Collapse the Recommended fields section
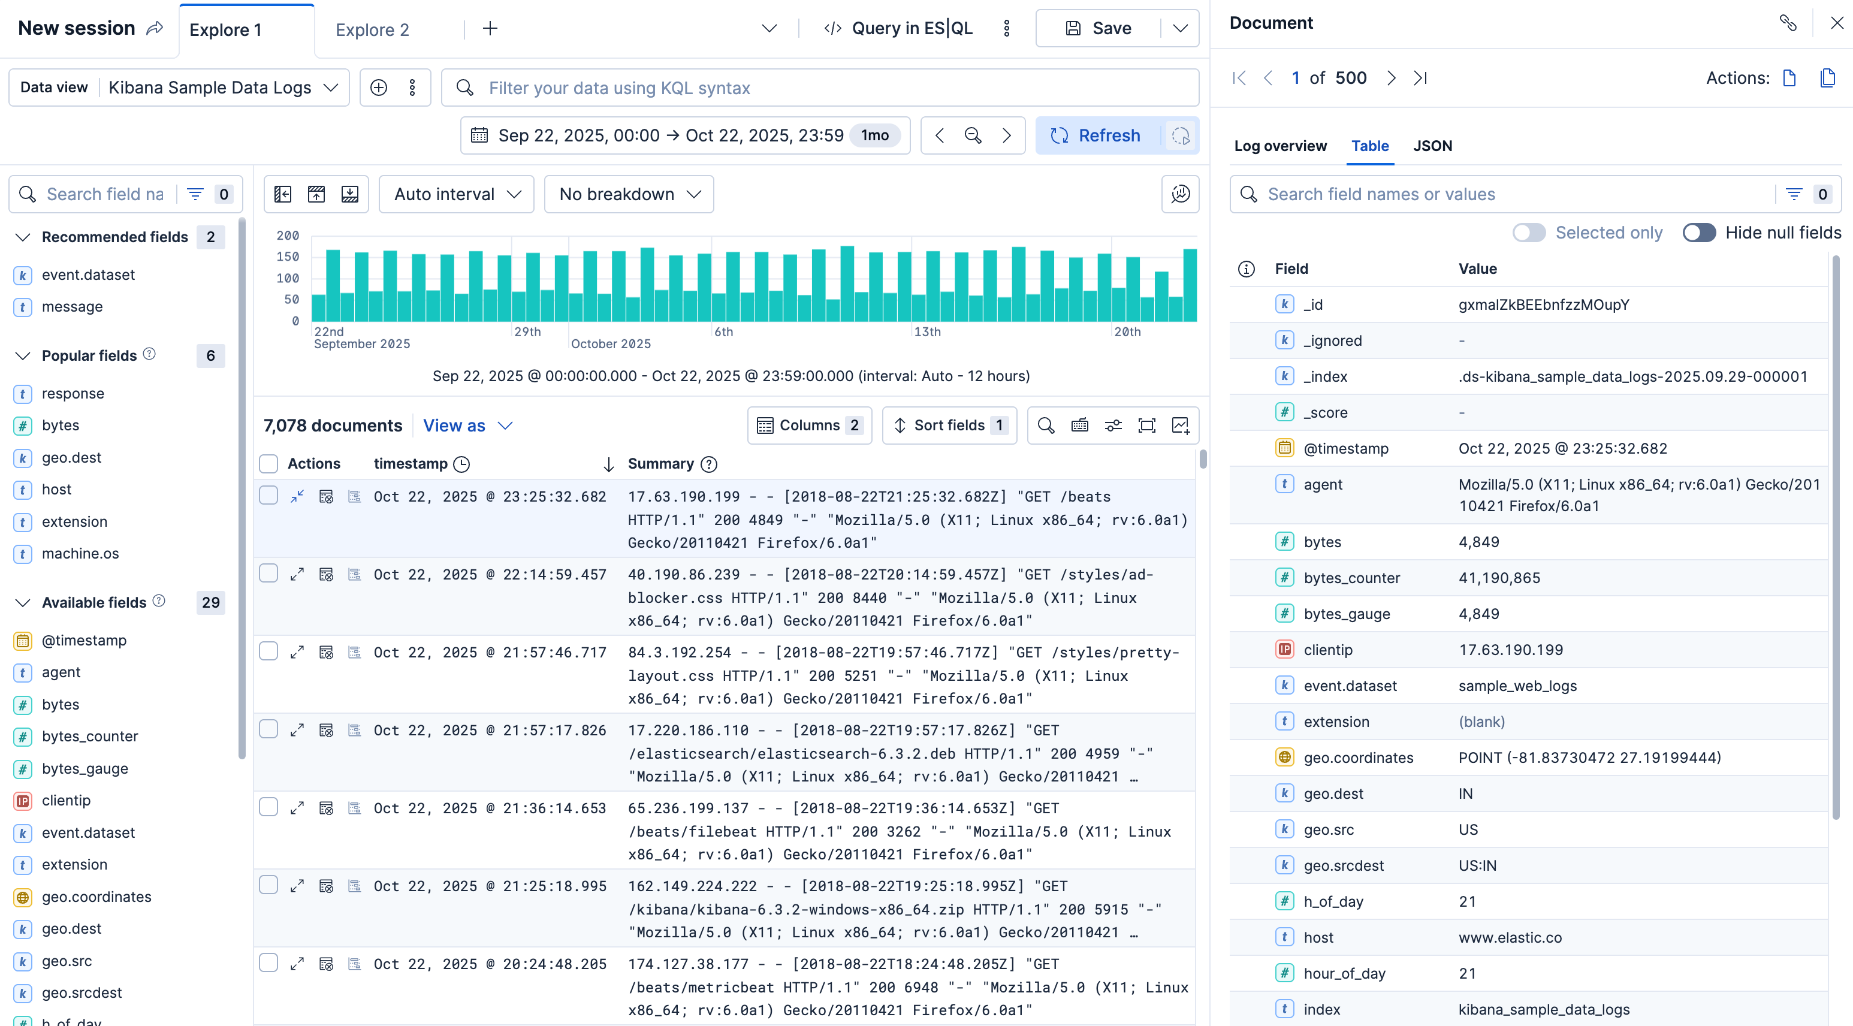This screenshot has width=1853, height=1026. (23, 237)
